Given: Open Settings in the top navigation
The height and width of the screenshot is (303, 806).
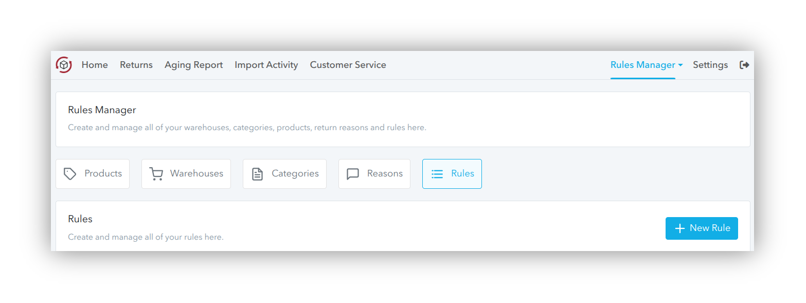Looking at the screenshot, I should 710,65.
